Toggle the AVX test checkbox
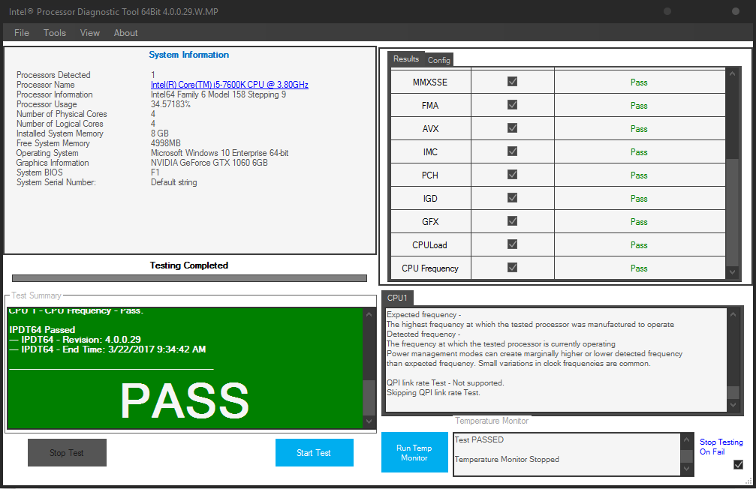 click(513, 127)
